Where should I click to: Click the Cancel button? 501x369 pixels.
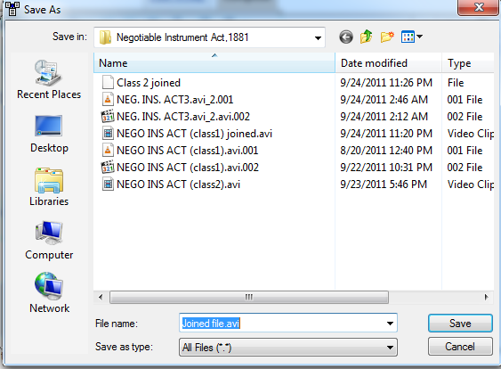coord(460,347)
